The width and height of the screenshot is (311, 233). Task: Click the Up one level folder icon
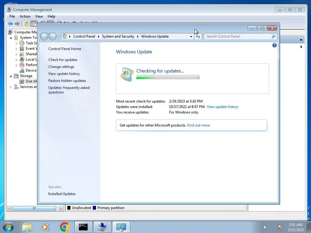(27, 24)
